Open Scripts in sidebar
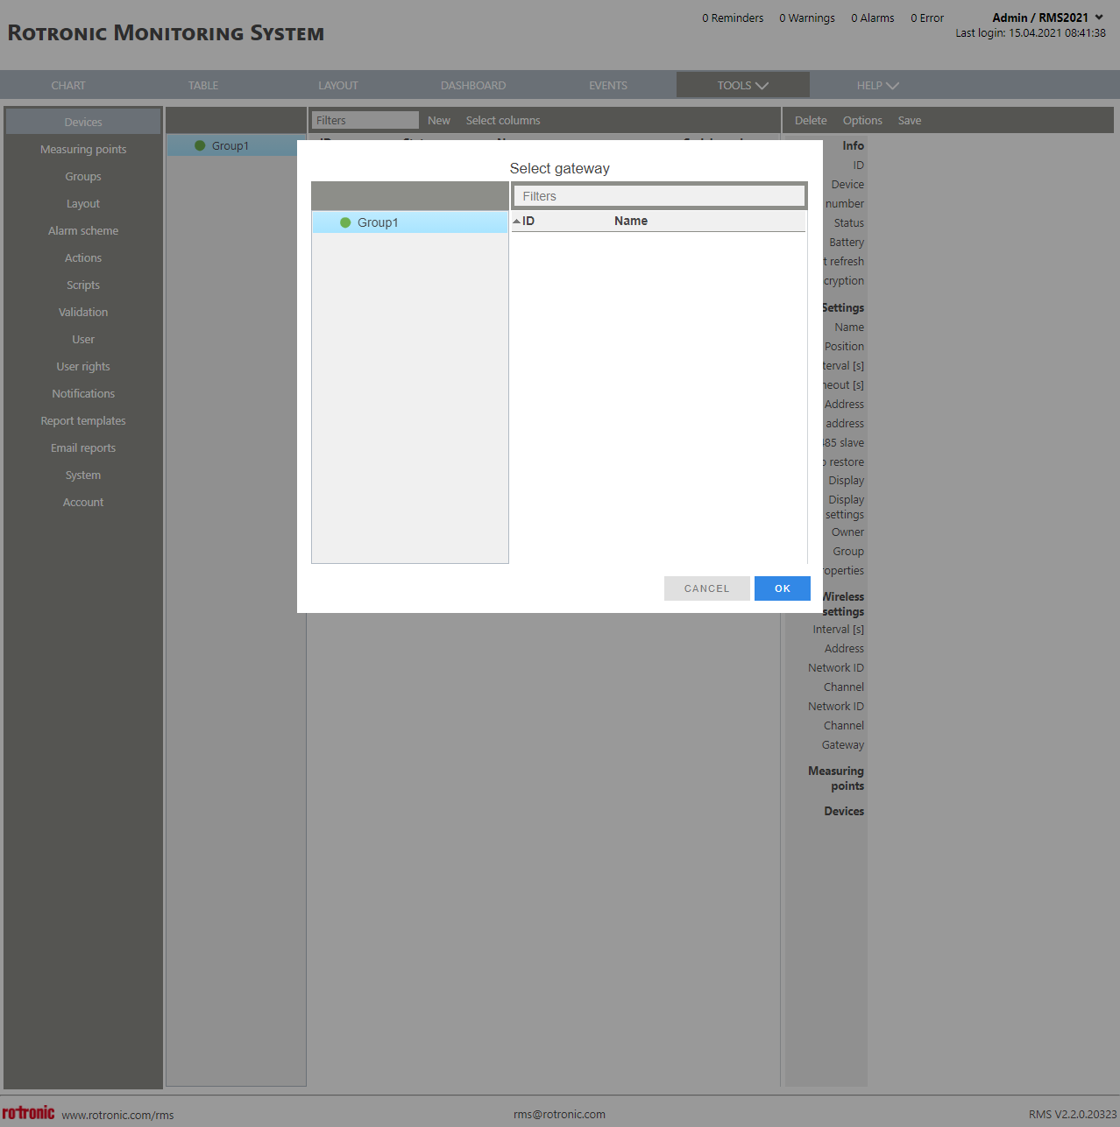 pyautogui.click(x=83, y=285)
